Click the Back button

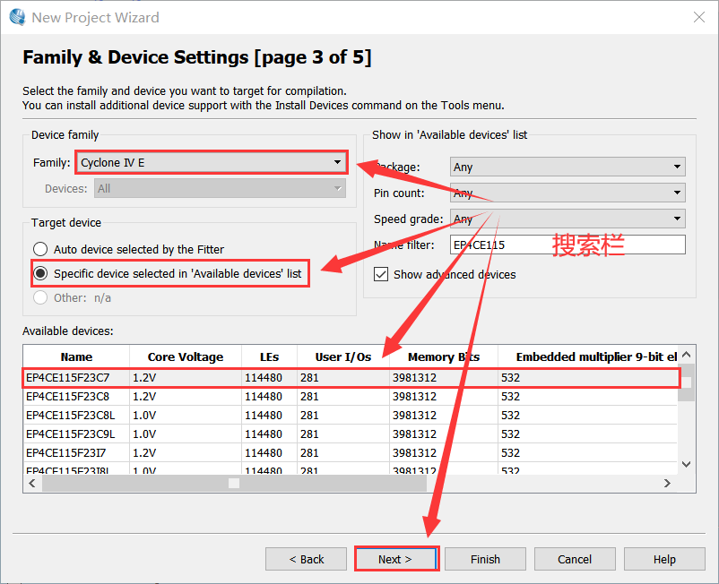pos(306,559)
